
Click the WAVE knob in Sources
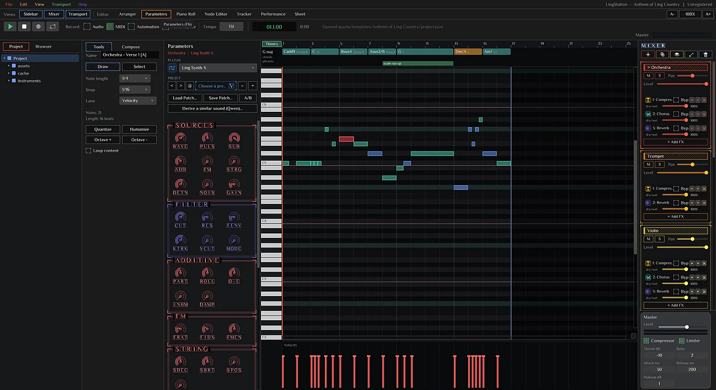180,138
